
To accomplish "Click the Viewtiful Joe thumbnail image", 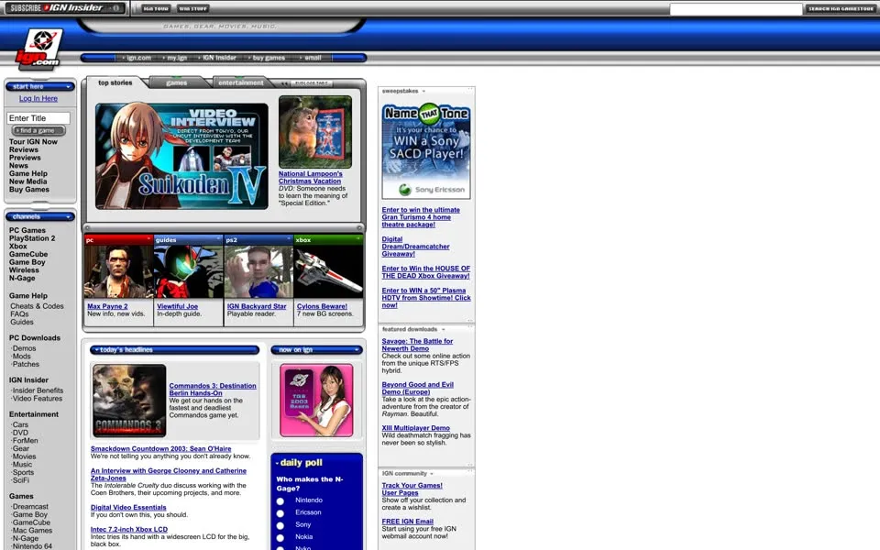I will pos(188,271).
